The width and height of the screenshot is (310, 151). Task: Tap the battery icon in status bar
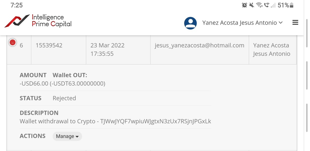[x=292, y=5]
